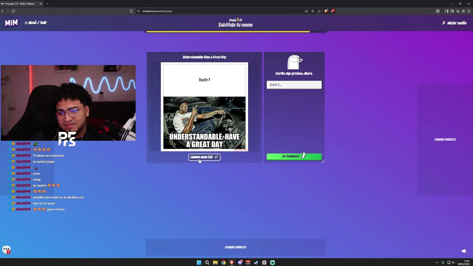Click chat message 'Tt dame un momento'
The width and height of the screenshot is (473, 266).
coord(48,156)
